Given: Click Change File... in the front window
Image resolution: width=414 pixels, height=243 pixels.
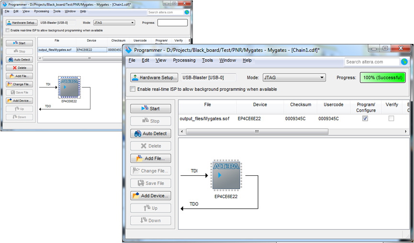Looking at the screenshot, I should 150,170.
